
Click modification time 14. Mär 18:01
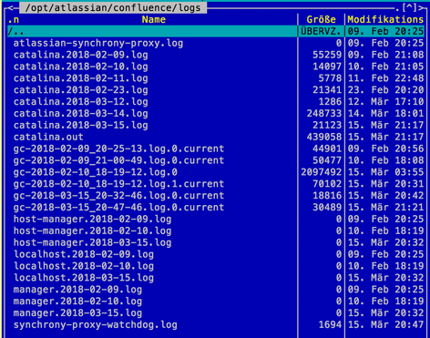point(385,114)
